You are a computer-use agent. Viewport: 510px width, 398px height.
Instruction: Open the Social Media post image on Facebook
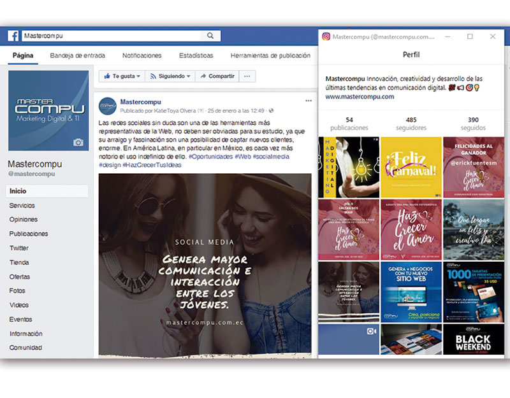(205, 266)
